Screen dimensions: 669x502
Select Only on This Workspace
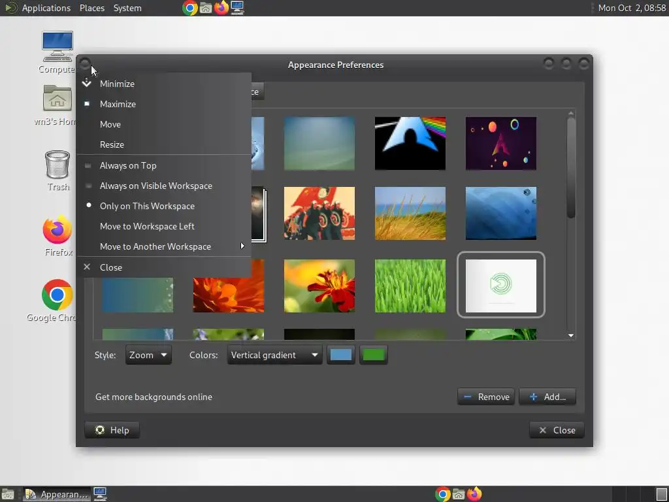tap(164, 206)
